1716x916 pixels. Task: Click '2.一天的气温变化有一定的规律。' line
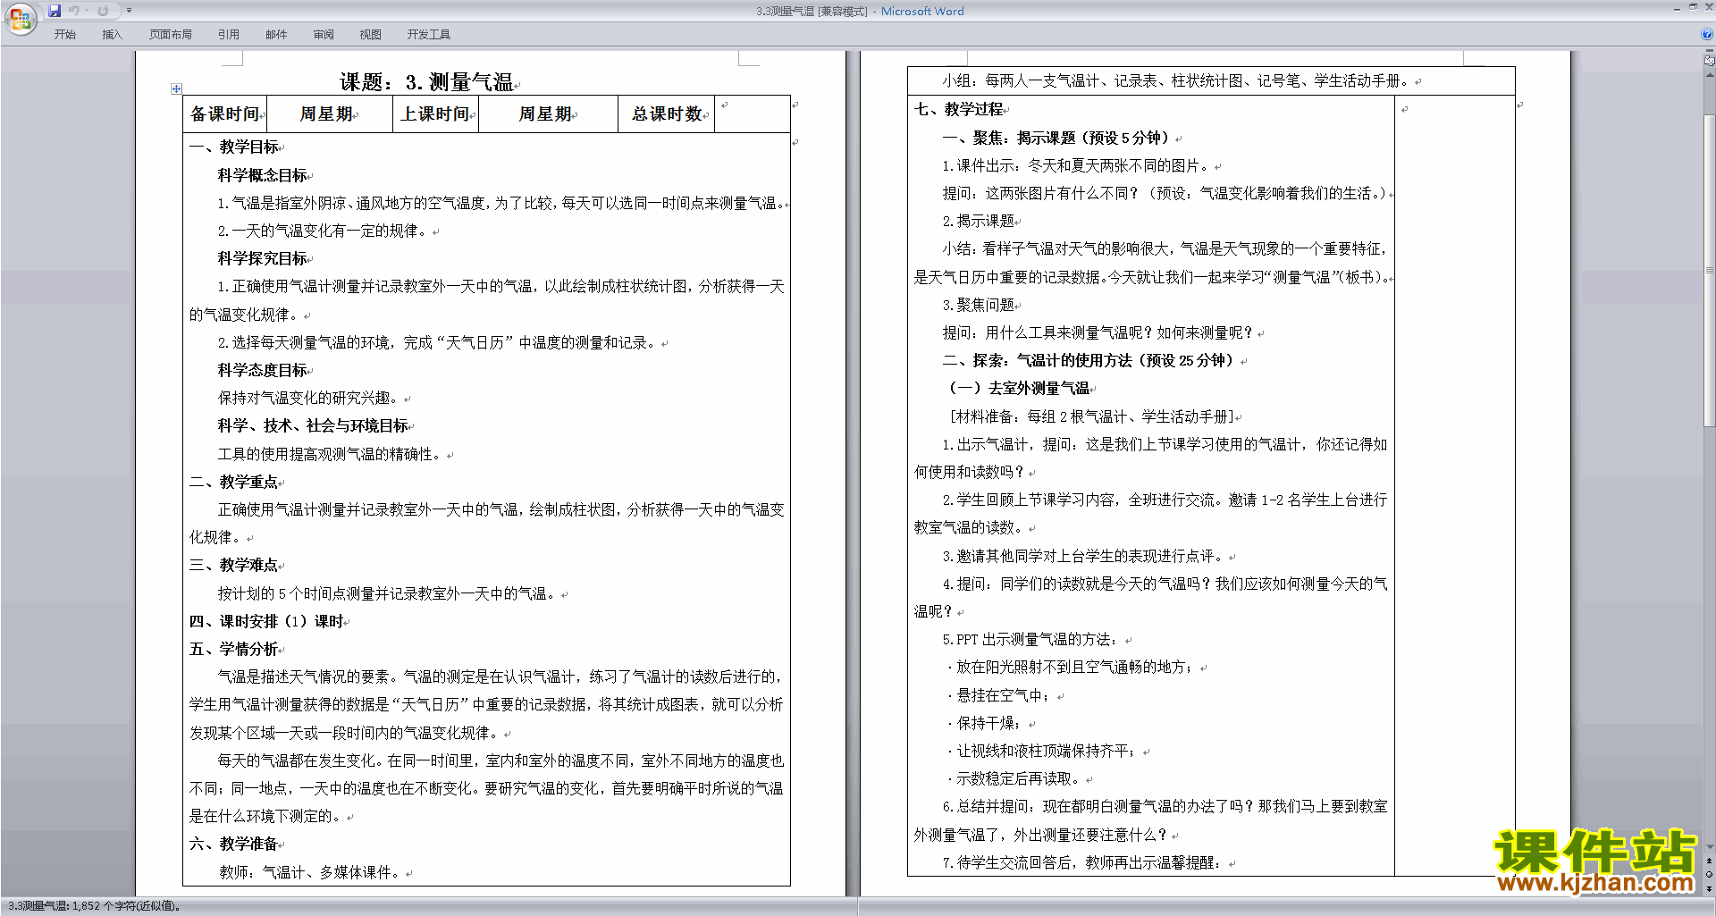click(324, 231)
